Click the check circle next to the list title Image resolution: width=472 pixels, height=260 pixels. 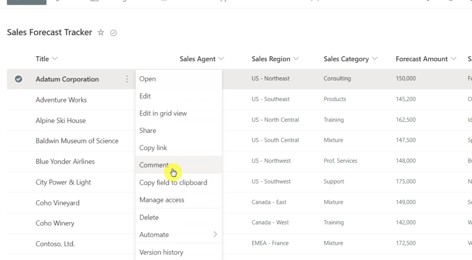(113, 33)
